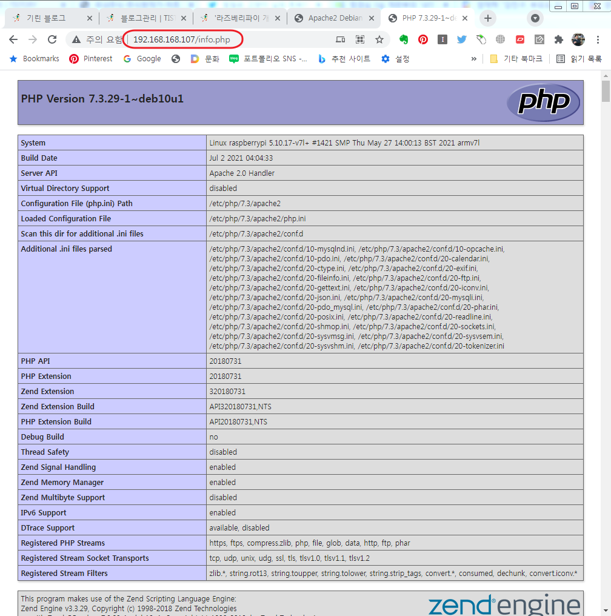Screen dimensions: 611x616
Task: Open the tab search dropdown
Action: (535, 18)
